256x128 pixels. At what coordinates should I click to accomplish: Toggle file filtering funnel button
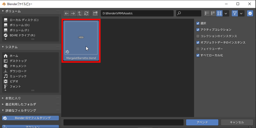coord(235,13)
